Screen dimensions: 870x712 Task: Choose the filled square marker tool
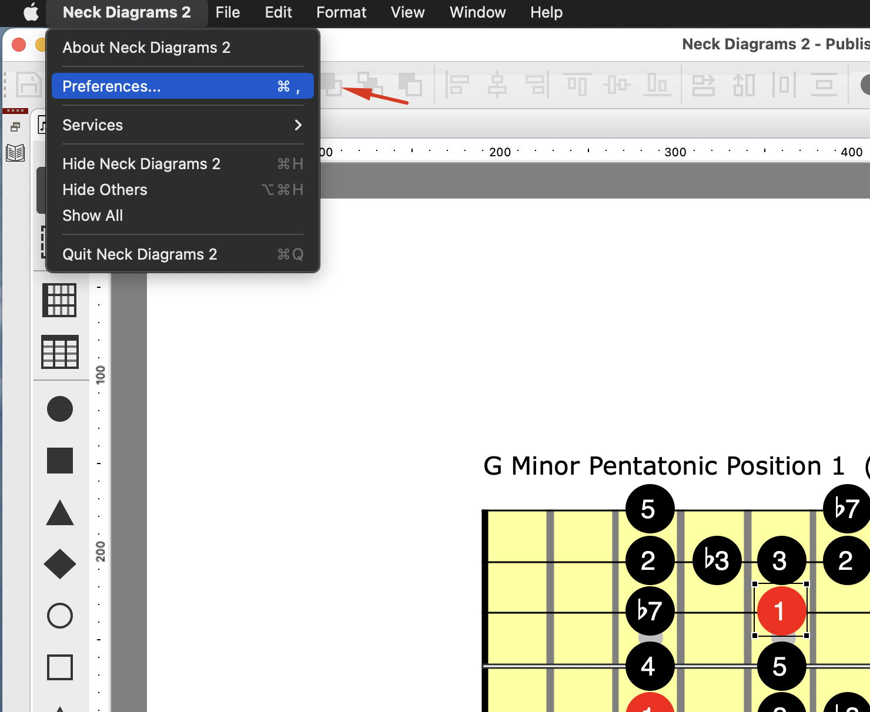coord(60,461)
